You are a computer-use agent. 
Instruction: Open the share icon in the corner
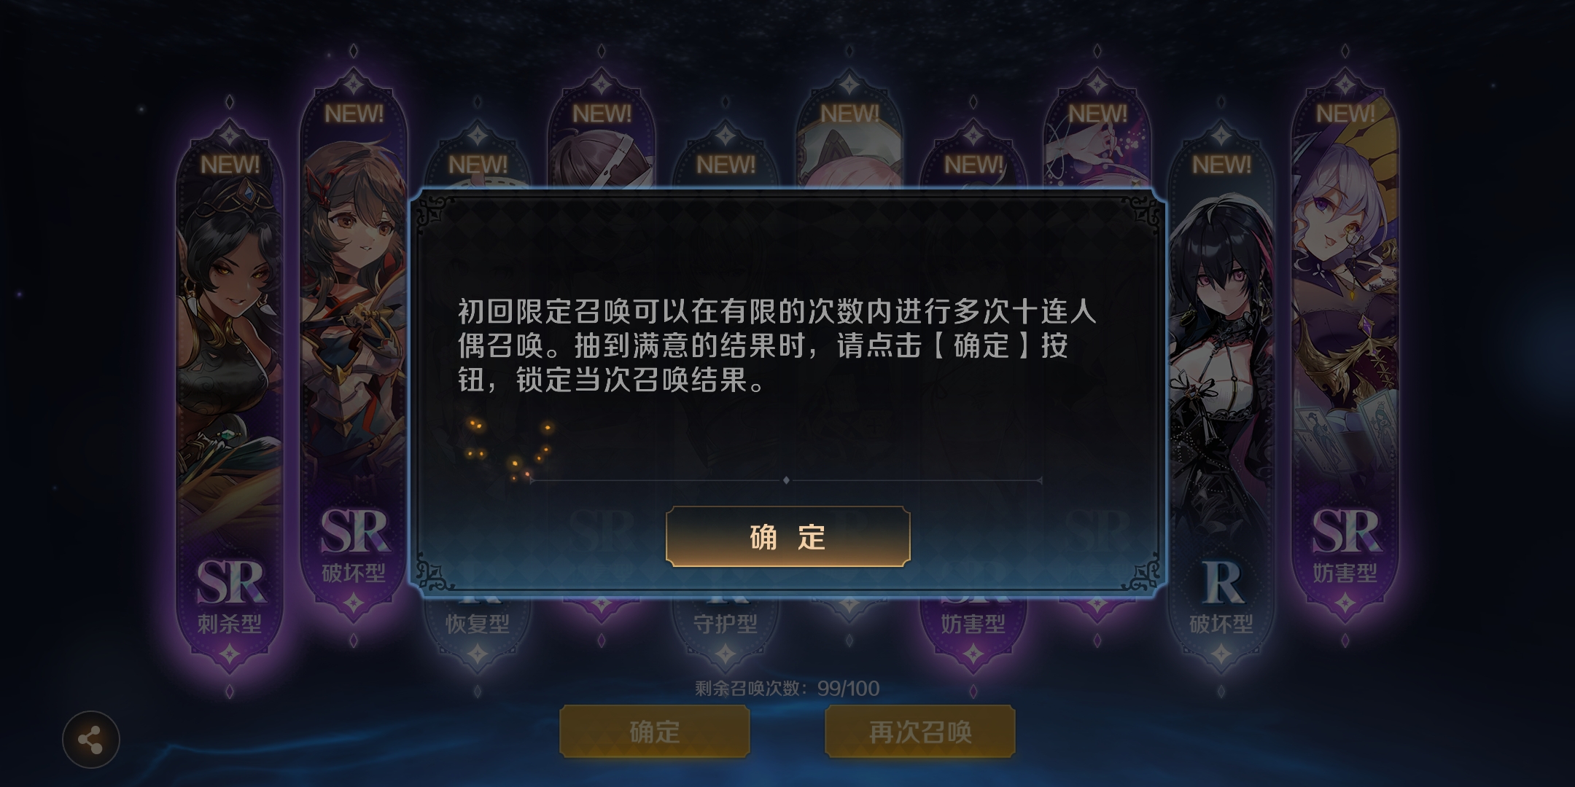[x=90, y=740]
